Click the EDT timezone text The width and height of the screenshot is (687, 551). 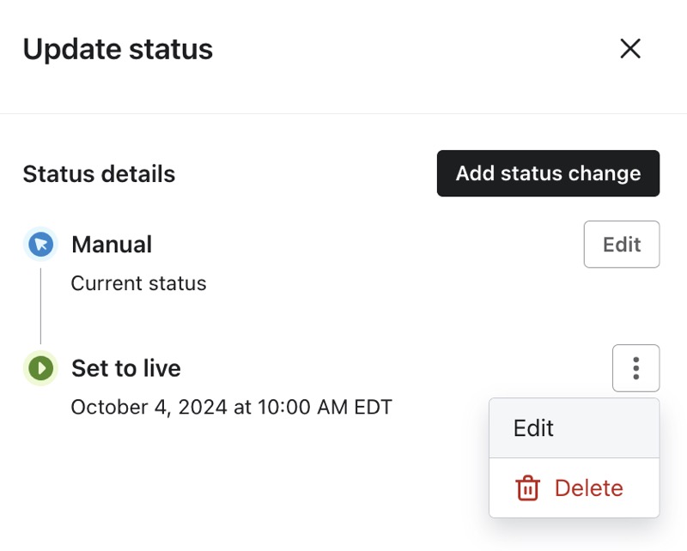tap(372, 407)
